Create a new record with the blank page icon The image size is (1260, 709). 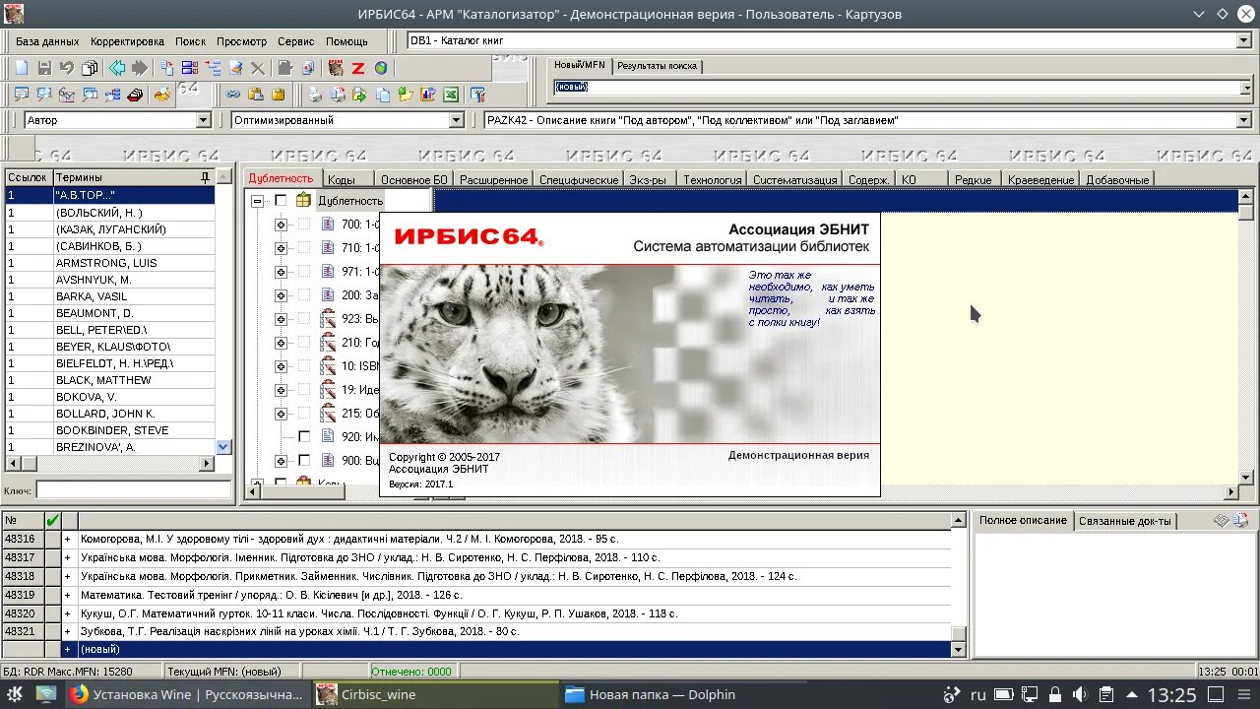click(x=20, y=67)
